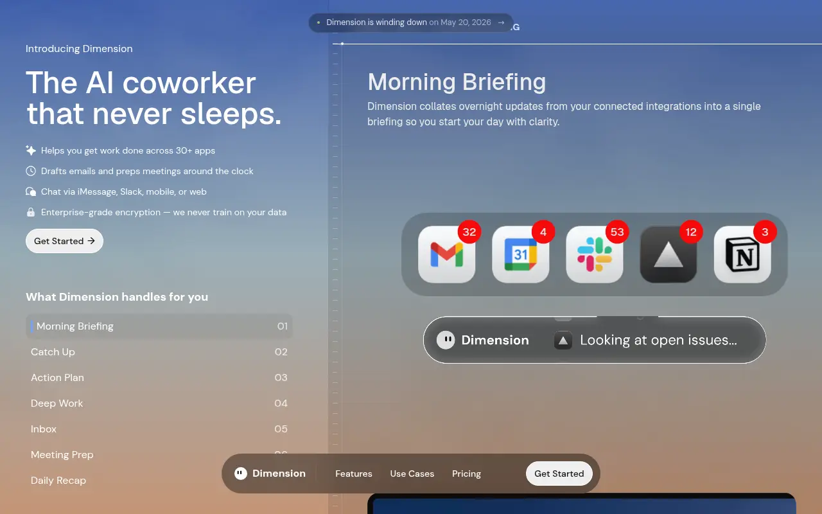This screenshot has width=822, height=514.
Task: Click the red 3 notification badge
Action: click(x=765, y=232)
